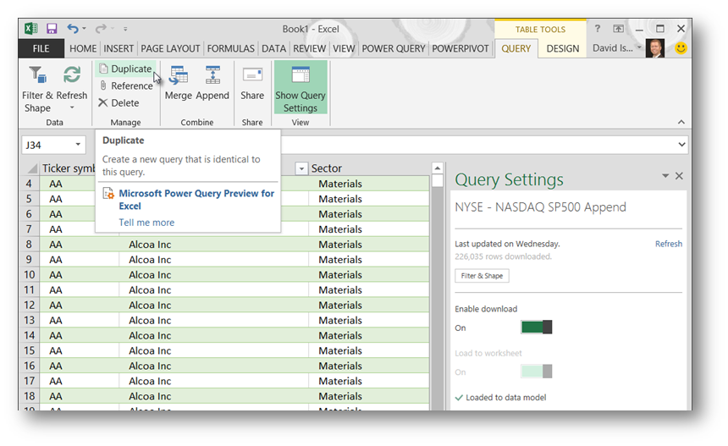Image resolution: width=728 pixels, height=446 pixels.
Task: Toggle the Show Query Settings pane button
Action: click(x=301, y=88)
